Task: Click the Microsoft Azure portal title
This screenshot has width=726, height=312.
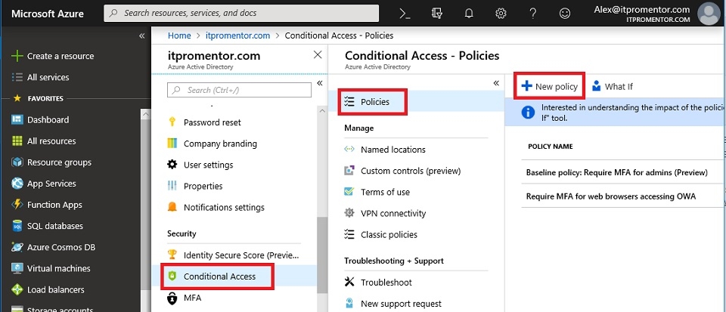Action: (x=48, y=14)
